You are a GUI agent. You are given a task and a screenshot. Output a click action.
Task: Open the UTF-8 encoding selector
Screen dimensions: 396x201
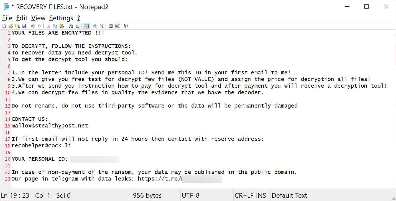pyautogui.click(x=190, y=195)
